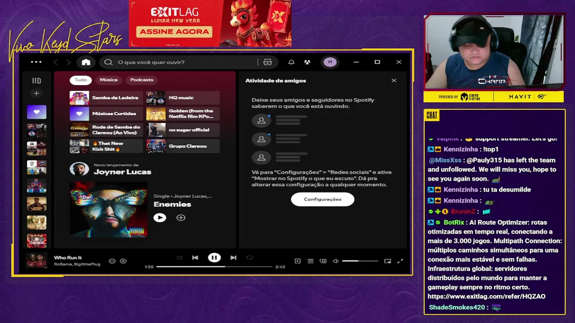Click username BruninZ in chat
The width and height of the screenshot is (575, 323).
pos(463,211)
